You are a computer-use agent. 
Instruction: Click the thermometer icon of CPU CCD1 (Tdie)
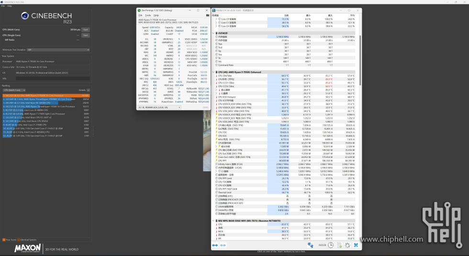[x=216, y=83]
